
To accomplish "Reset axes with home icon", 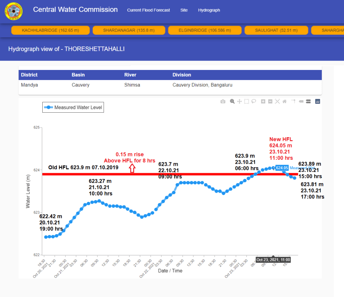I will (285, 101).
